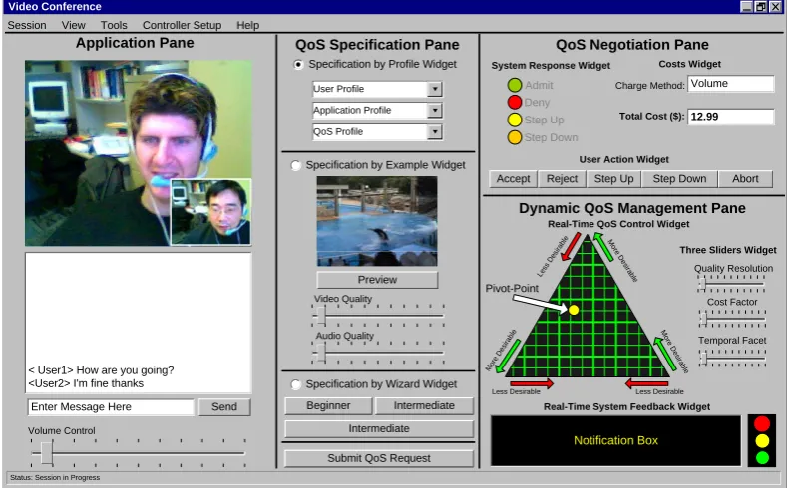Click the Charge Method field showing Volume
This screenshot has height=488, width=787.
pos(731,84)
